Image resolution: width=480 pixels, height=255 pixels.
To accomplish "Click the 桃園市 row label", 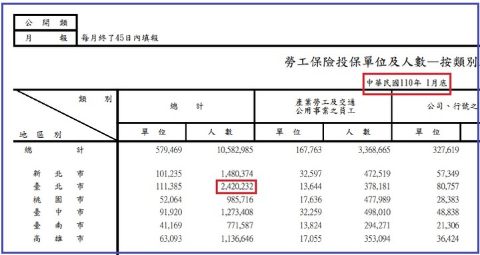I will 58,200.
